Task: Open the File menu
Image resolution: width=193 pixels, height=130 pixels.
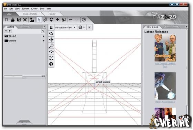Action: point(6,9)
